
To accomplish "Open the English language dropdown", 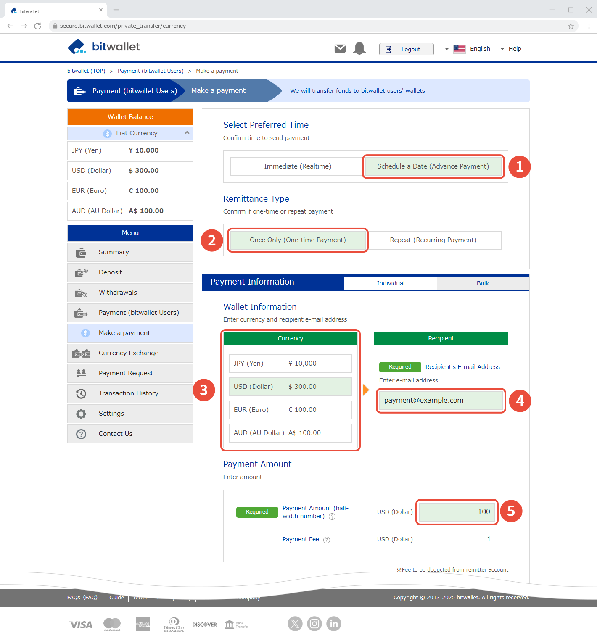I will pos(468,49).
